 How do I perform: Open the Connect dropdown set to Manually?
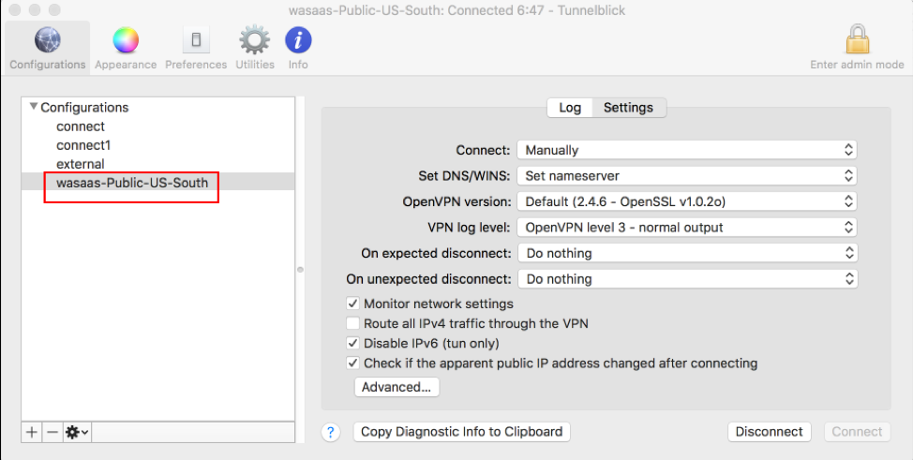pos(687,150)
